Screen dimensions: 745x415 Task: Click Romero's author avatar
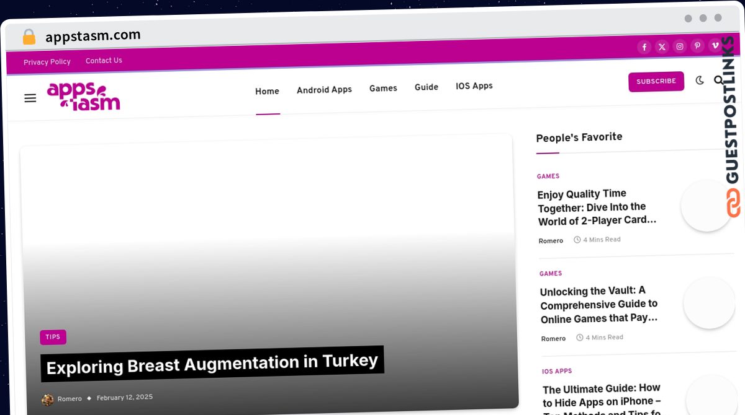pyautogui.click(x=48, y=400)
